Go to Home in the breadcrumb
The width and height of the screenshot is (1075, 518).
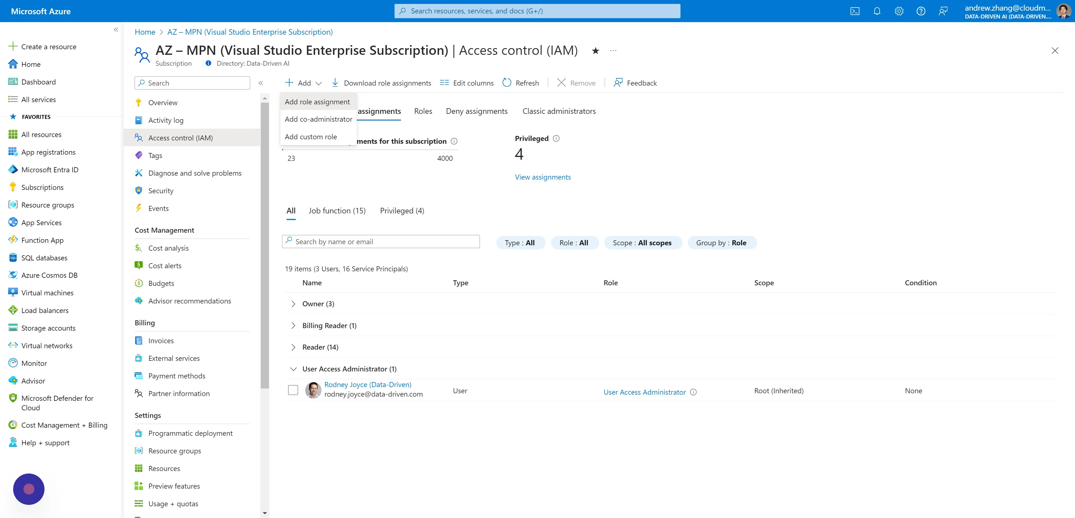[145, 32]
